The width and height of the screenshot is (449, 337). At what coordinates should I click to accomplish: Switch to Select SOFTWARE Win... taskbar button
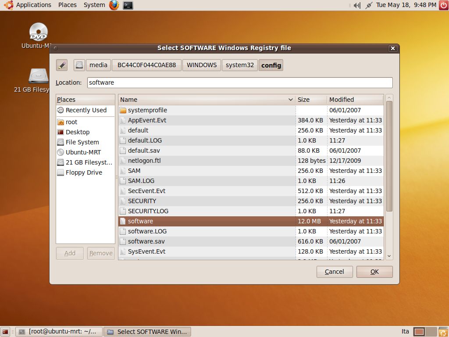coord(147,332)
